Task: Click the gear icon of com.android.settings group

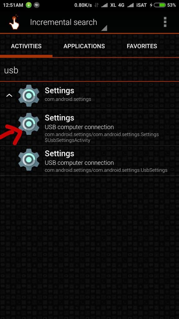Action: coord(29,95)
